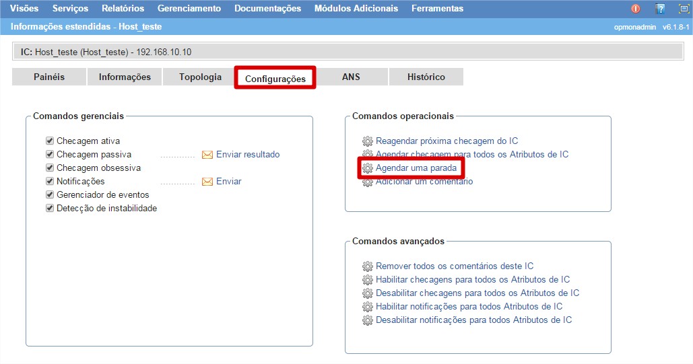Screen dimensions: 693x364
Task: Click gear icon for Remover todos os comentários
Action: coord(367,266)
